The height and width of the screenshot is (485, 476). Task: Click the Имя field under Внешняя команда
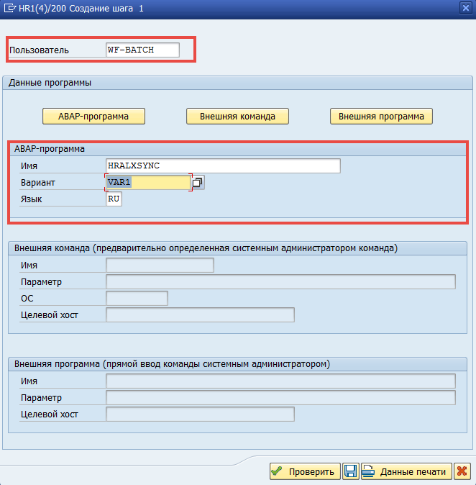pyautogui.click(x=160, y=265)
